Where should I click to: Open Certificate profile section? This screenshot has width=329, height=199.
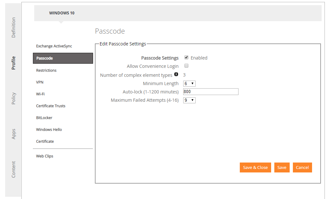pyautogui.click(x=45, y=141)
